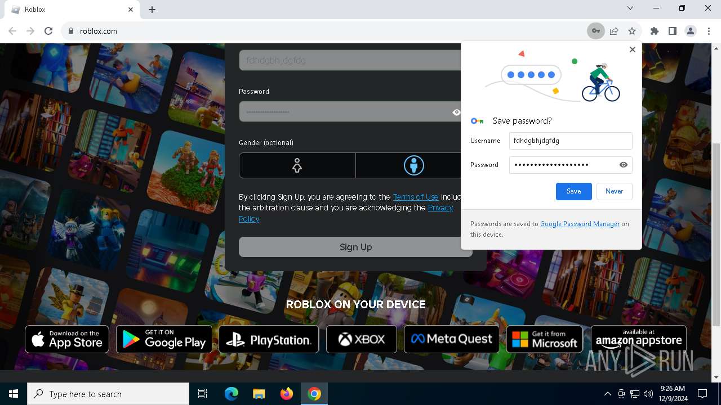The width and height of the screenshot is (721, 405).
Task: Click the Meta Quest badge
Action: coord(451,339)
